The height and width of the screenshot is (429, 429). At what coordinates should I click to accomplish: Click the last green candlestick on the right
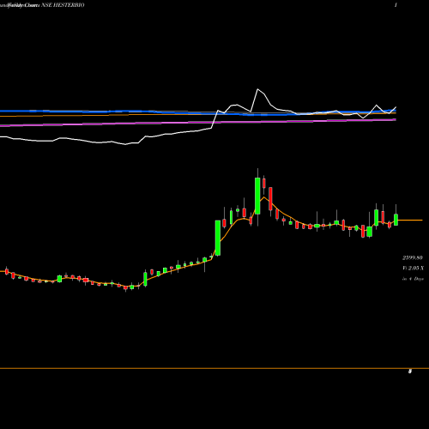396,220
